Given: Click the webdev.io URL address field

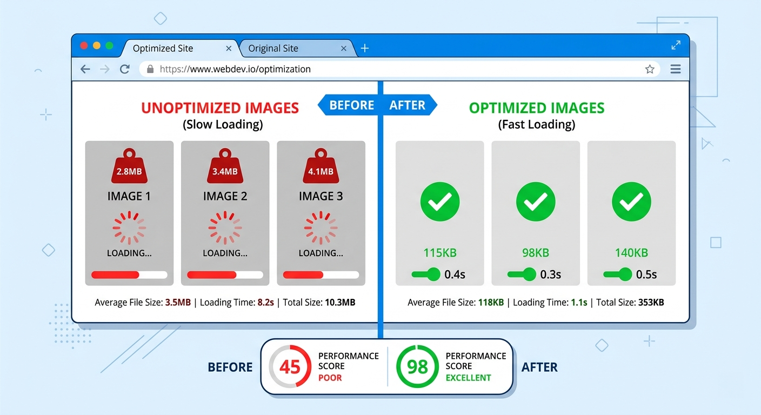Looking at the screenshot, I should point(378,69).
